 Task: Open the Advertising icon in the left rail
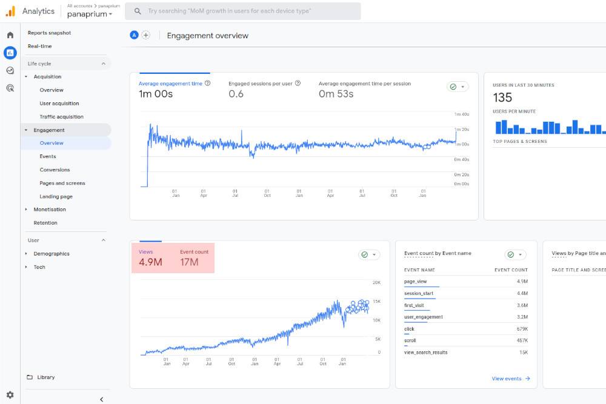[x=10, y=88]
